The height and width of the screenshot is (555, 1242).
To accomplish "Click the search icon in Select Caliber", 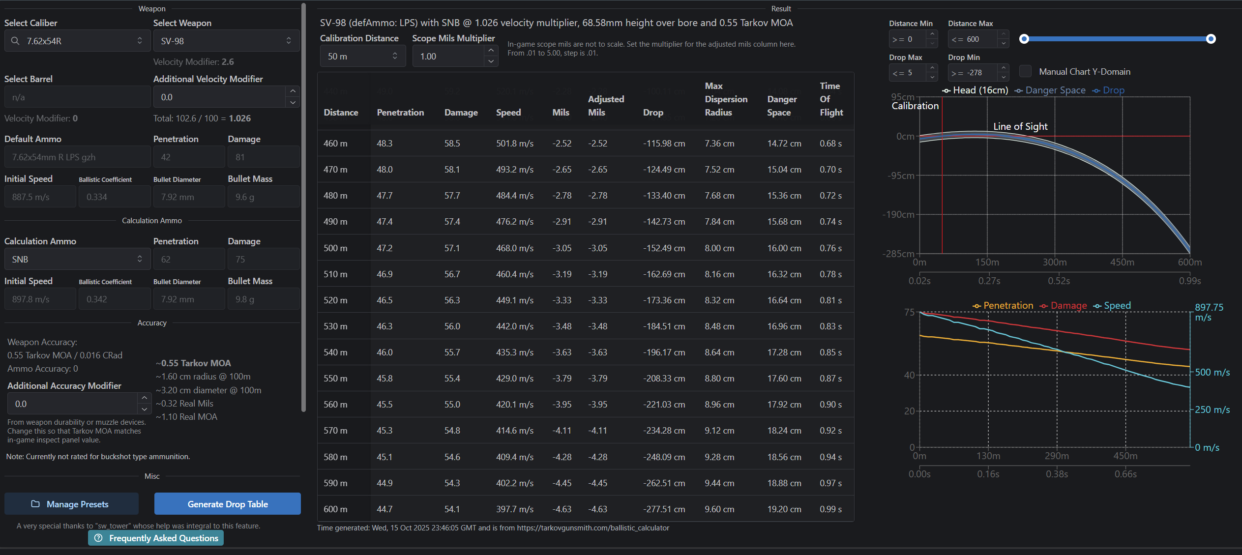I will [15, 41].
